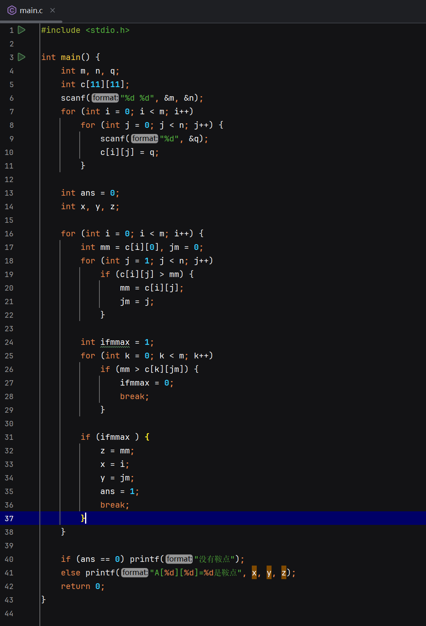
Task: Click line number 1 in the gutter
Action: tap(11, 30)
